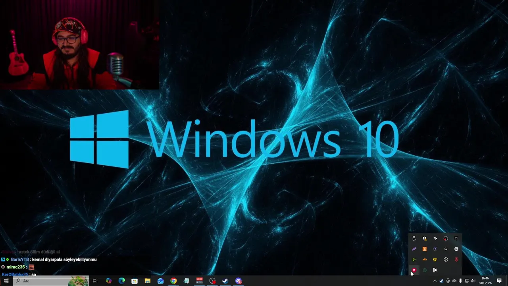Viewport: 508px width, 286px height.
Task: Open Logitech G HUB icon in overflow tray
Action: click(446, 249)
